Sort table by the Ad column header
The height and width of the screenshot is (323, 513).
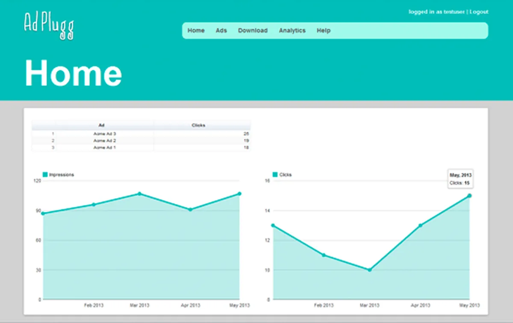101,125
